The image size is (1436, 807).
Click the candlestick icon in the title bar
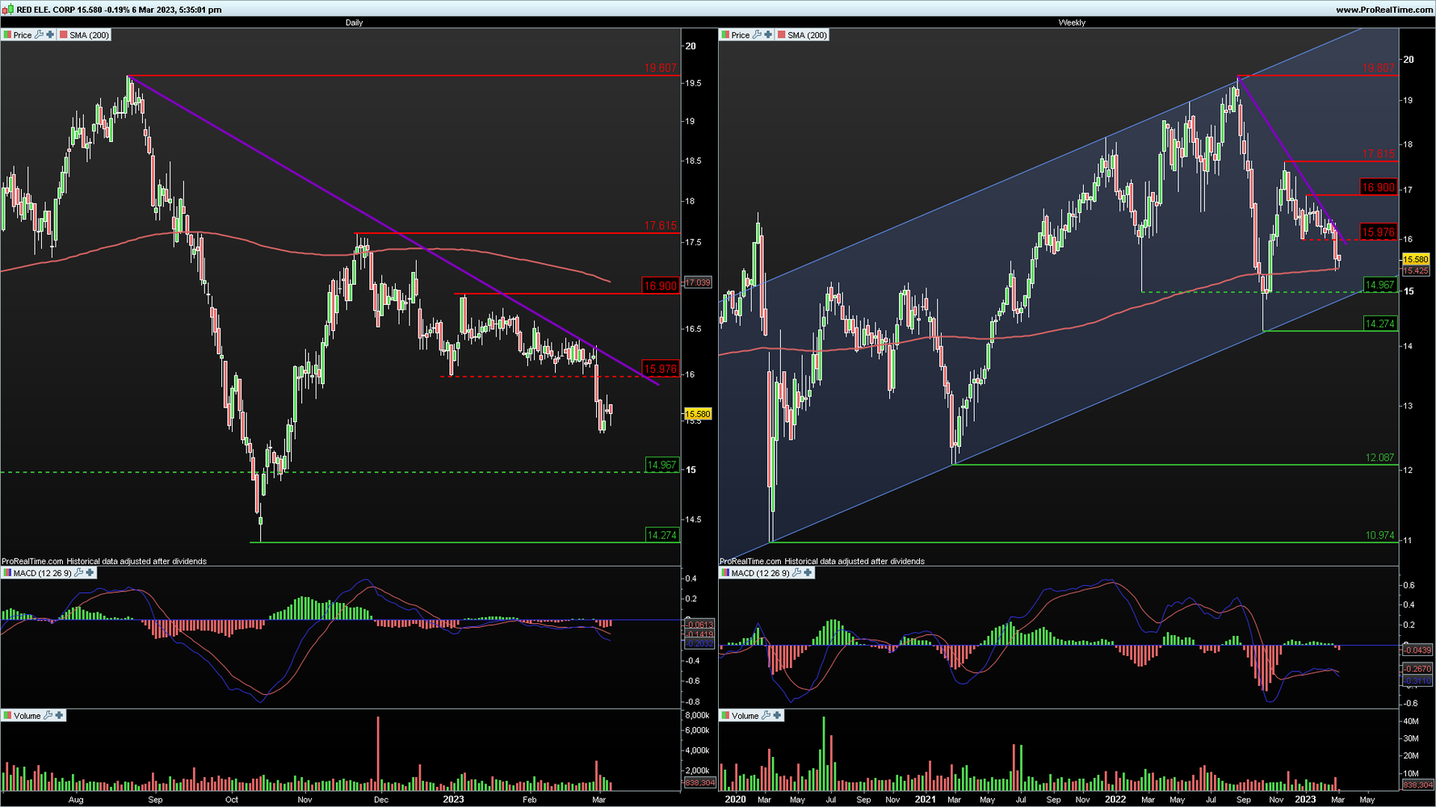click(8, 10)
